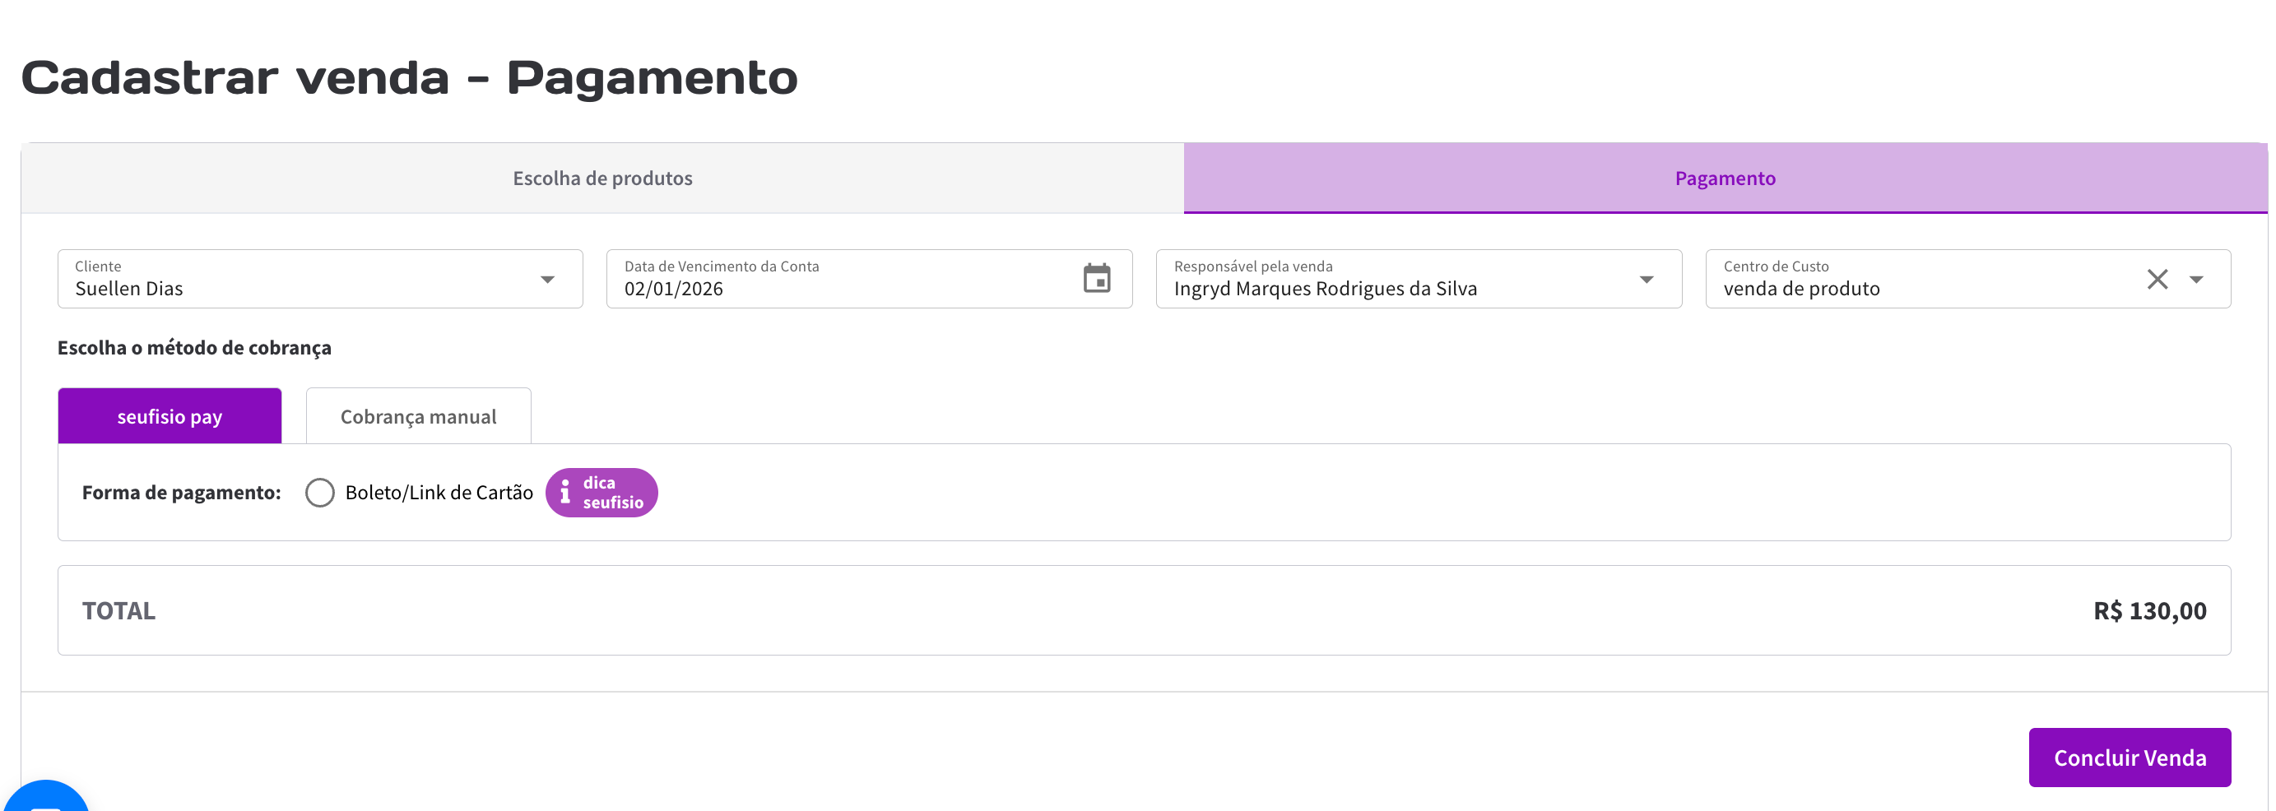This screenshot has height=811, width=2276.
Task: Open the blue chat widget bubble
Action: point(44,799)
